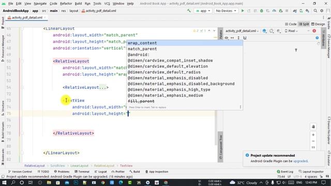Open the Device Manager toolbar icon
The width and height of the screenshot is (331, 186).
301,10
